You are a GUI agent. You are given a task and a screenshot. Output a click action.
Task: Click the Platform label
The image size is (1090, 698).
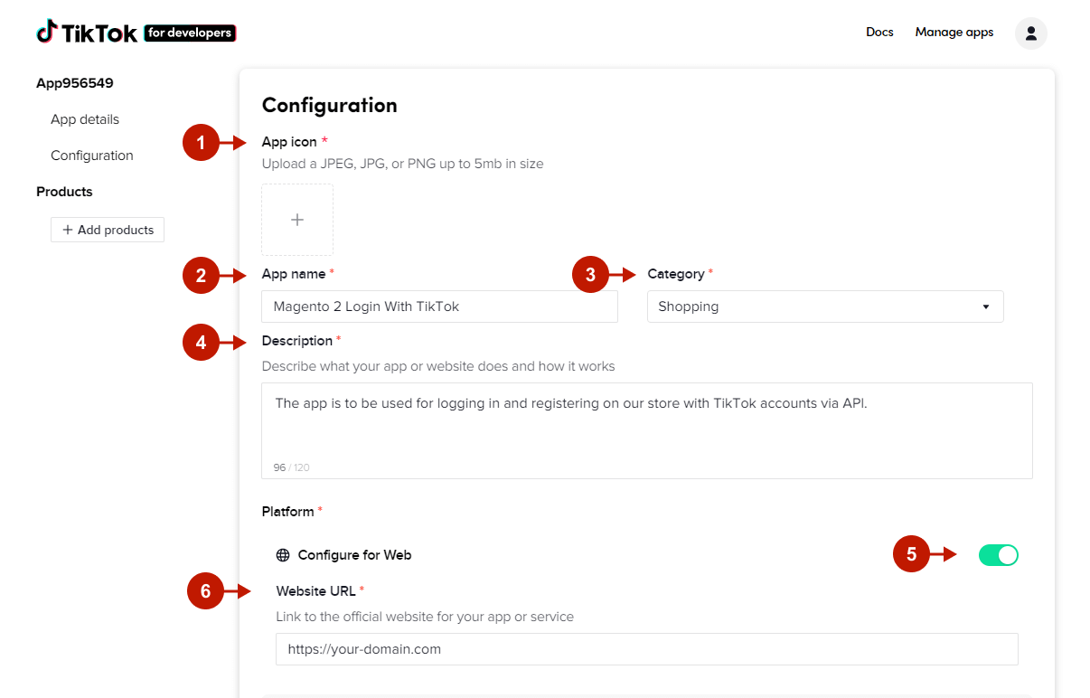click(x=288, y=512)
